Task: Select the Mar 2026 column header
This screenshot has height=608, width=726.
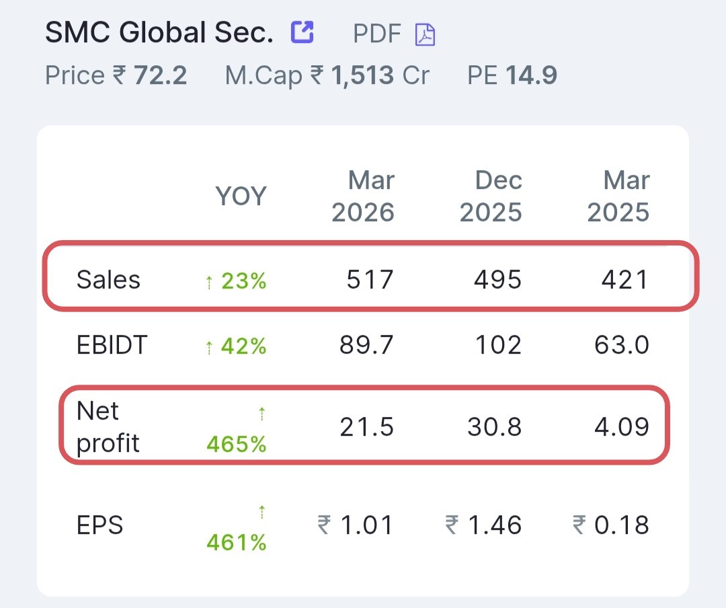Action: point(363,196)
